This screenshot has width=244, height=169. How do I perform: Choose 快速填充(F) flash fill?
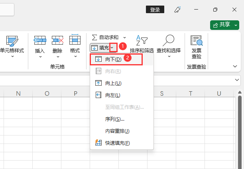(122, 143)
